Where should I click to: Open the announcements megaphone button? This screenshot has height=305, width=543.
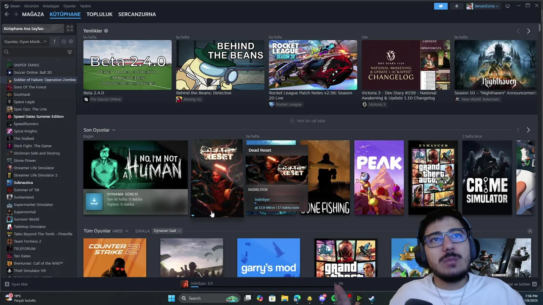[x=441, y=6]
